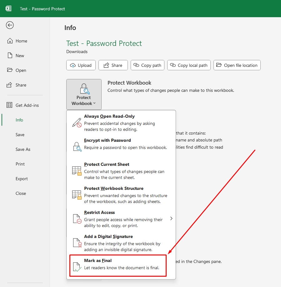Click the share icon on Share button
The height and width of the screenshot is (287, 281).
point(106,65)
